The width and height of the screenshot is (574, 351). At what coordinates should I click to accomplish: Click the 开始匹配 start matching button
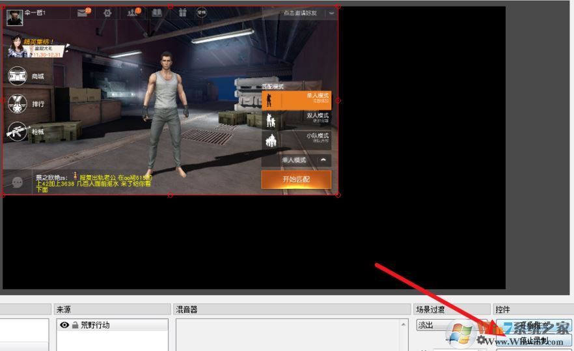pyautogui.click(x=296, y=180)
